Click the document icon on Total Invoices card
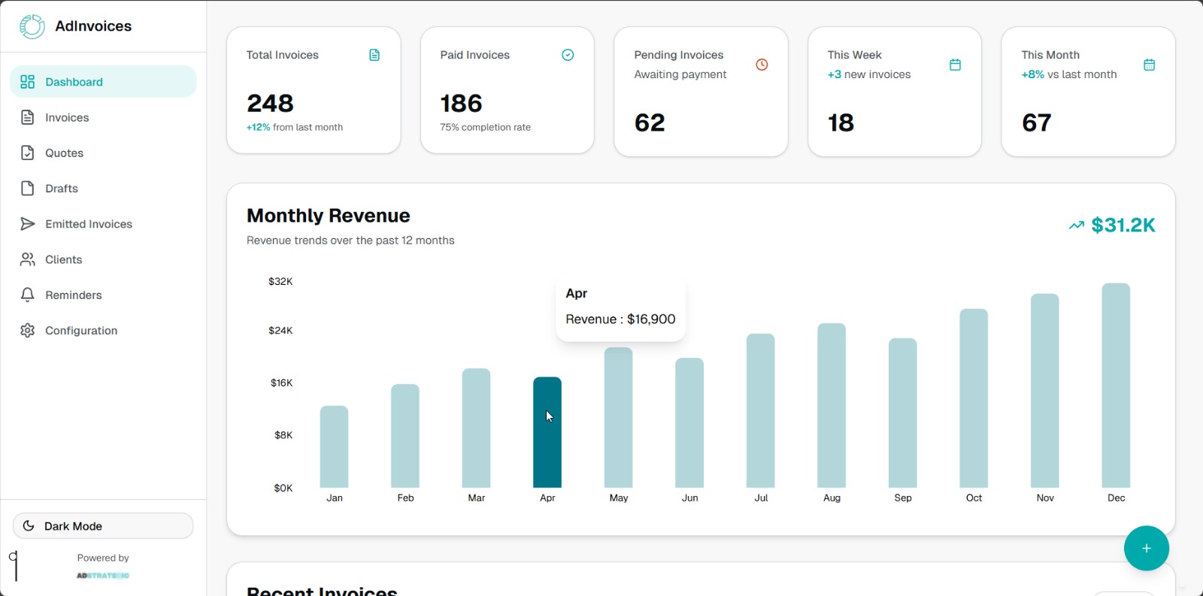Image resolution: width=1203 pixels, height=596 pixels. coord(374,55)
